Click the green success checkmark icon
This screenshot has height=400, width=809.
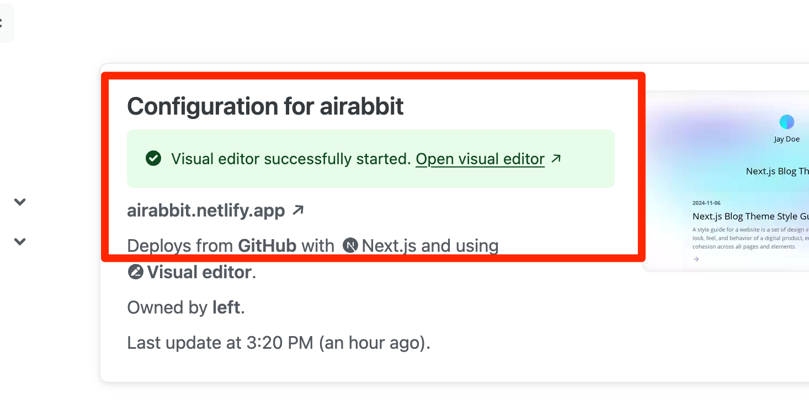[x=153, y=159]
